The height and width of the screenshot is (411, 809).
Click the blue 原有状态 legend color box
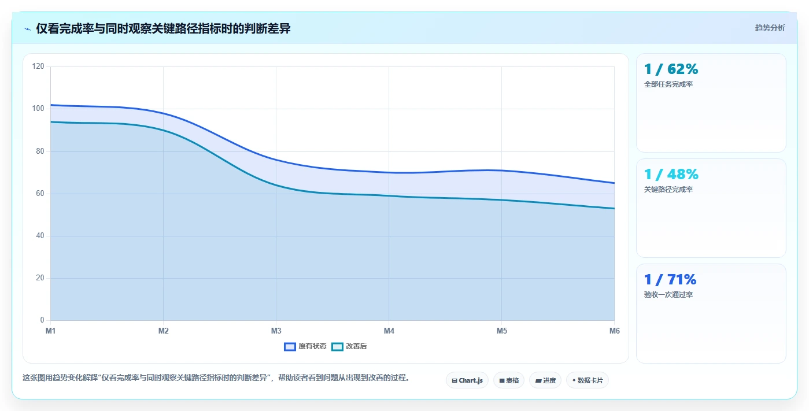coord(290,346)
